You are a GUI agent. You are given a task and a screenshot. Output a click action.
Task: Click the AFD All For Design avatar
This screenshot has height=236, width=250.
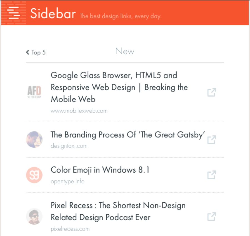tap(34, 92)
